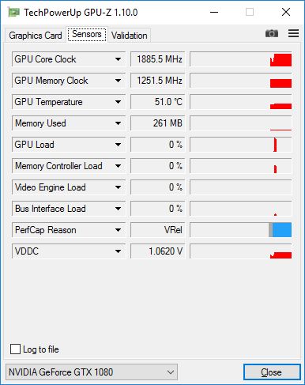Click the 51.0 °C temperature value field
The height and width of the screenshot is (385, 305).
click(x=158, y=102)
